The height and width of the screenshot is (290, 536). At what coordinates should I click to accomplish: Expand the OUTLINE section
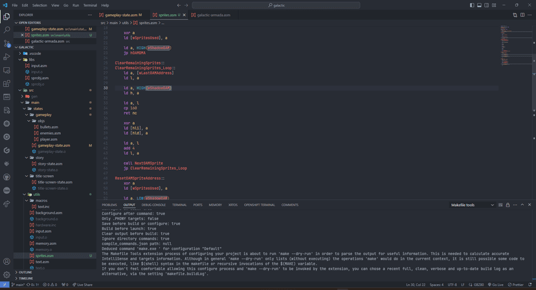pyautogui.click(x=25, y=272)
